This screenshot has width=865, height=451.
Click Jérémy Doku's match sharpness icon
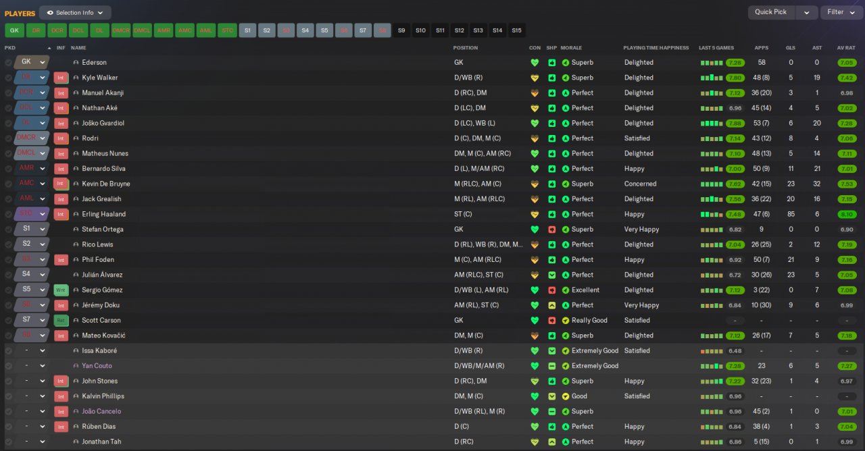[551, 305]
